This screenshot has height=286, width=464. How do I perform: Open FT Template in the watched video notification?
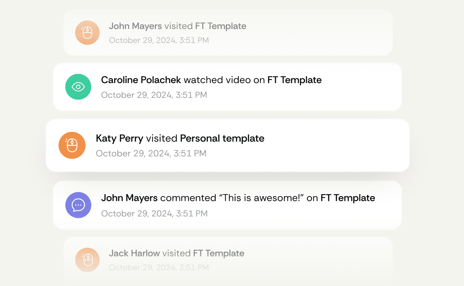[x=294, y=80]
